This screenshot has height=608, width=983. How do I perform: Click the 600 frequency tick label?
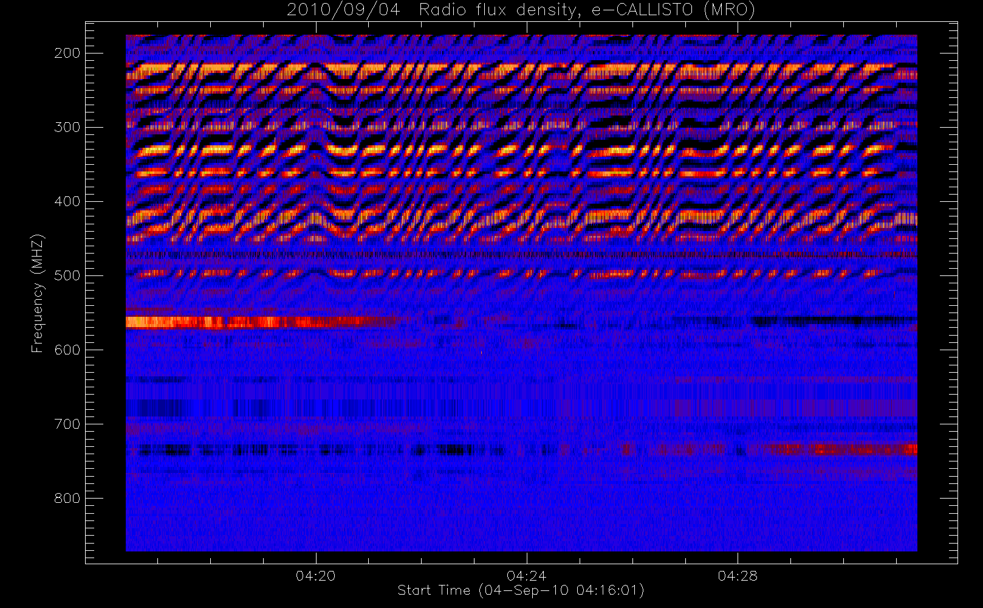click(67, 350)
